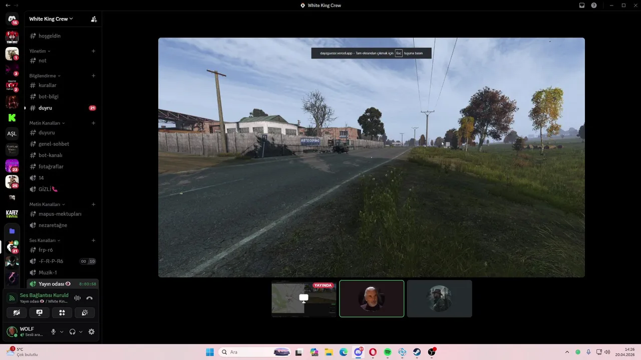The height and width of the screenshot is (360, 641).
Task: Click Ses Bağlantısı Kuruld status text
Action: [x=44, y=295]
